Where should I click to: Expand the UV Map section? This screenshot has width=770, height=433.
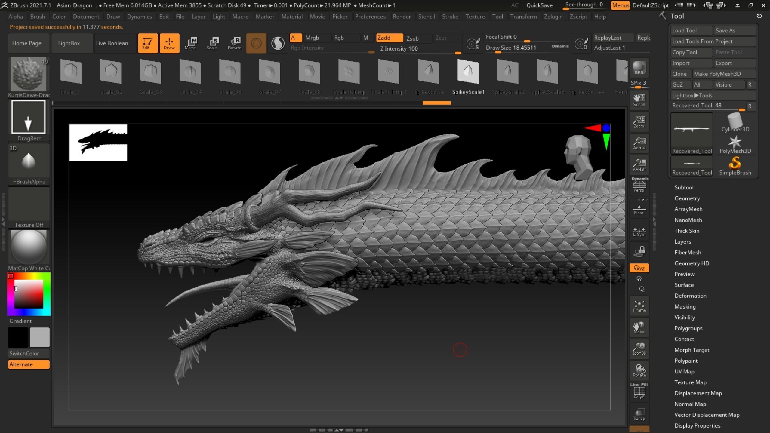(684, 371)
